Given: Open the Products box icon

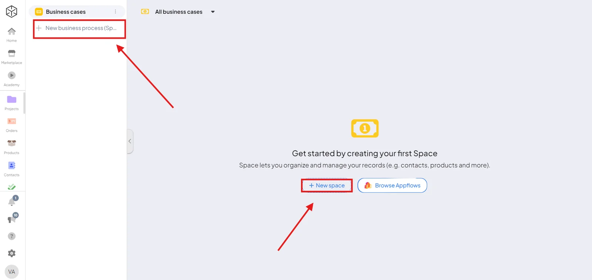Looking at the screenshot, I should pyautogui.click(x=11, y=143).
